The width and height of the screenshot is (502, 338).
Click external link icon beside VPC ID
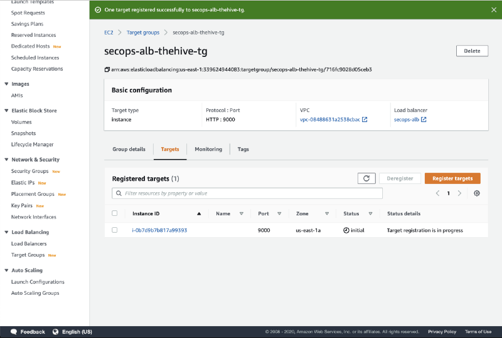[365, 120]
